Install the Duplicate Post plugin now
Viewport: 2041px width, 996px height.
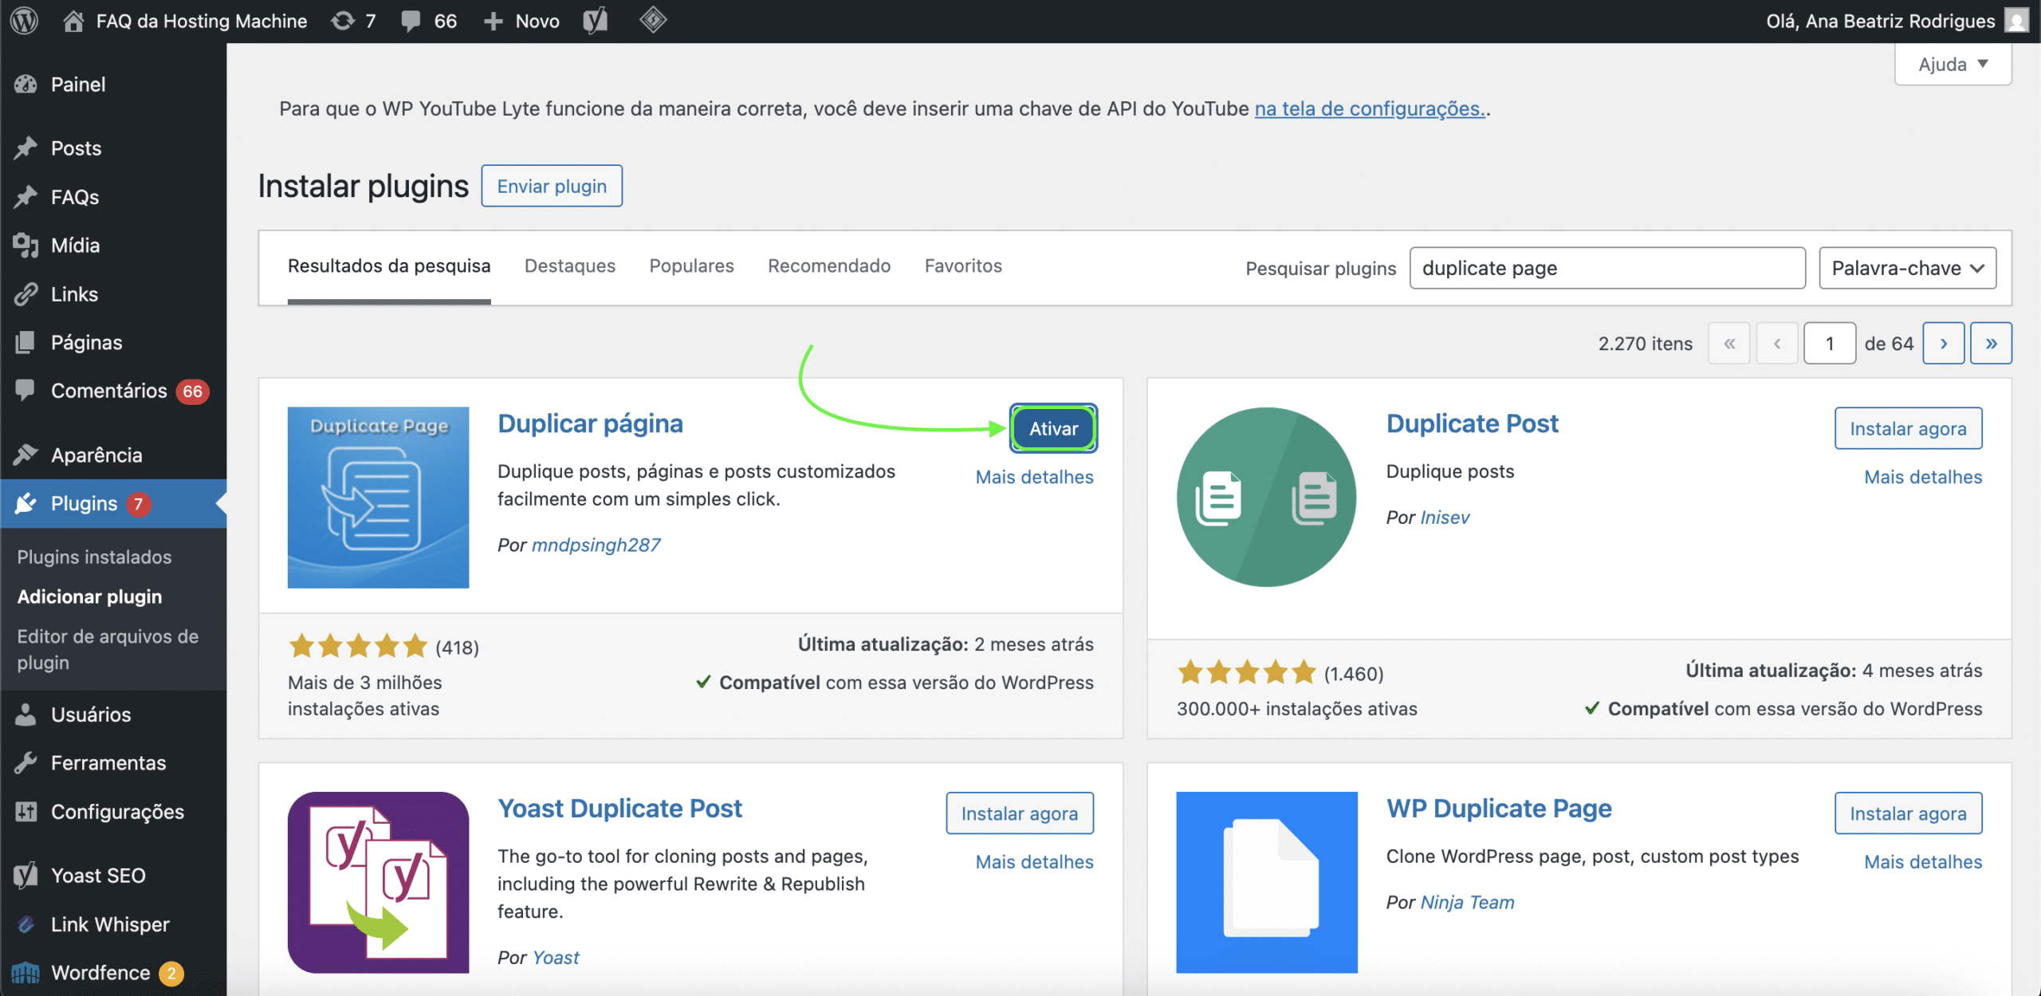(x=1908, y=429)
